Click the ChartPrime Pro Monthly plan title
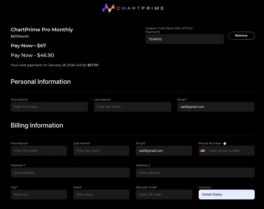 coord(42,30)
